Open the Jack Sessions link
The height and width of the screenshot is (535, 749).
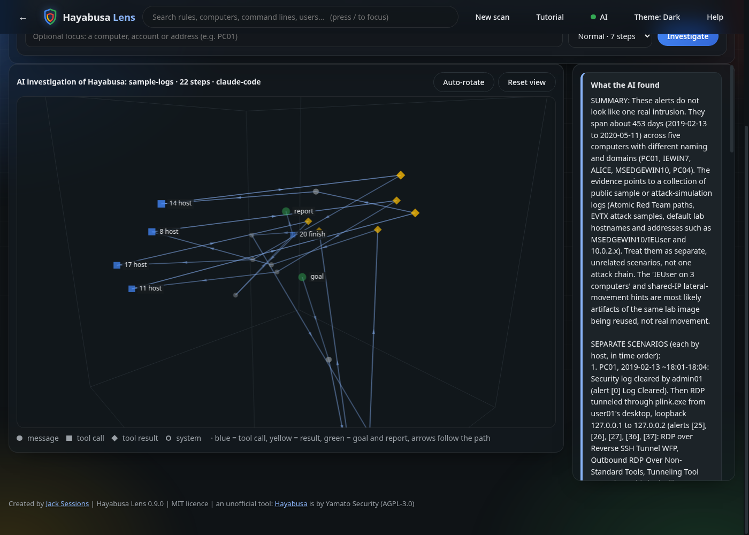[x=67, y=503]
